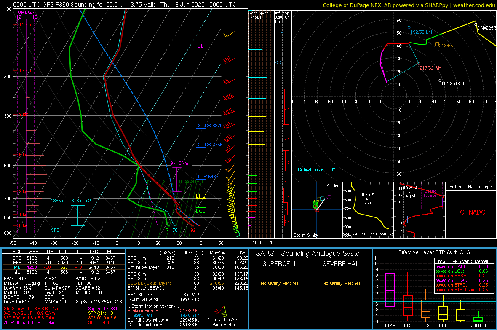Viewport: 497px width, 330px height.
Task: Click the Theta-E v. Pres panel label
Action: (368, 199)
